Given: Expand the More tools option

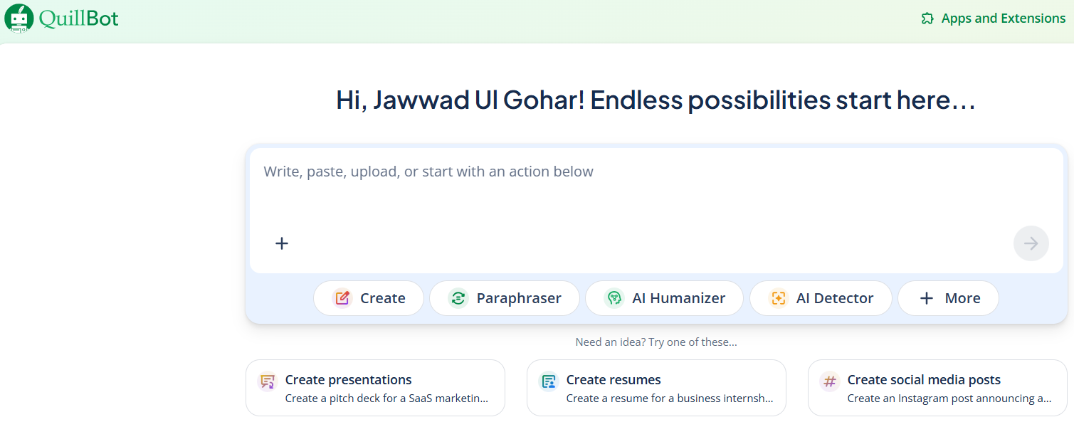Looking at the screenshot, I should [948, 298].
